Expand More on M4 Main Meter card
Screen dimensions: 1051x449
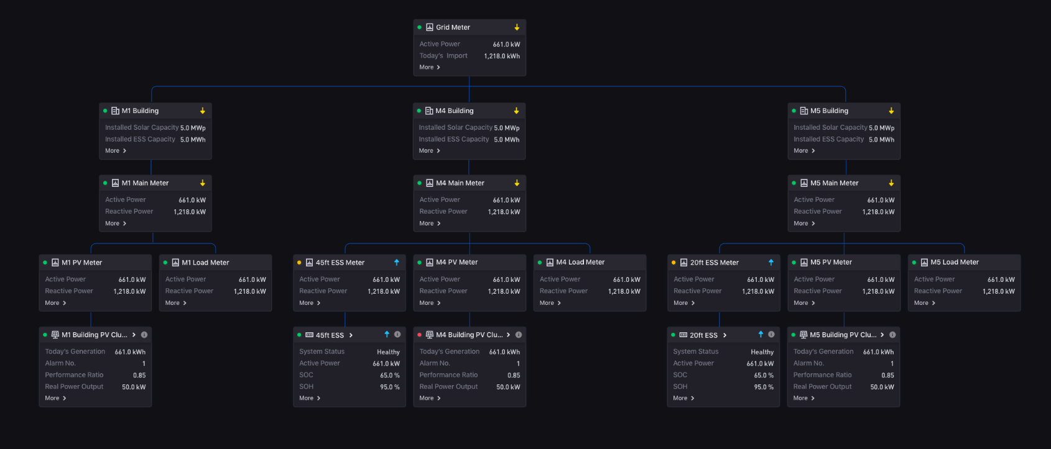coord(430,224)
